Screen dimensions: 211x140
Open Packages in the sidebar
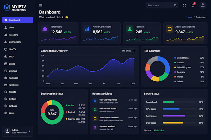17,78
